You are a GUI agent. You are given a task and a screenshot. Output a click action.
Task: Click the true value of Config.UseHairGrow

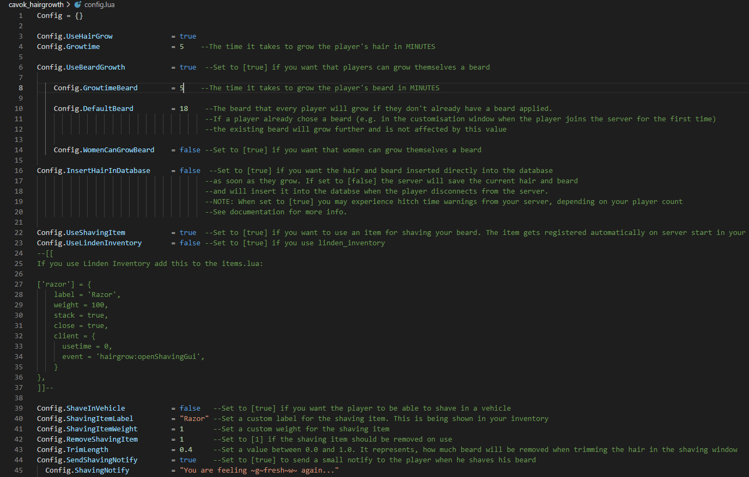[x=188, y=36]
